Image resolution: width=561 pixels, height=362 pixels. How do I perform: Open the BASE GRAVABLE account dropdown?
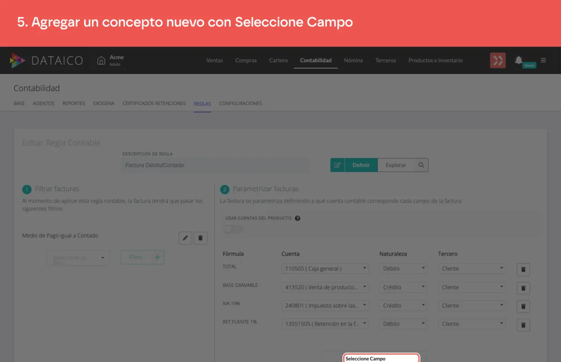click(325, 287)
